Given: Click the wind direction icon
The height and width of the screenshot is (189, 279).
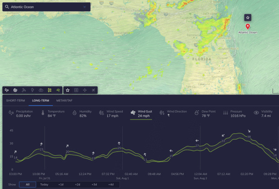Looking at the screenshot, I should (162, 113).
